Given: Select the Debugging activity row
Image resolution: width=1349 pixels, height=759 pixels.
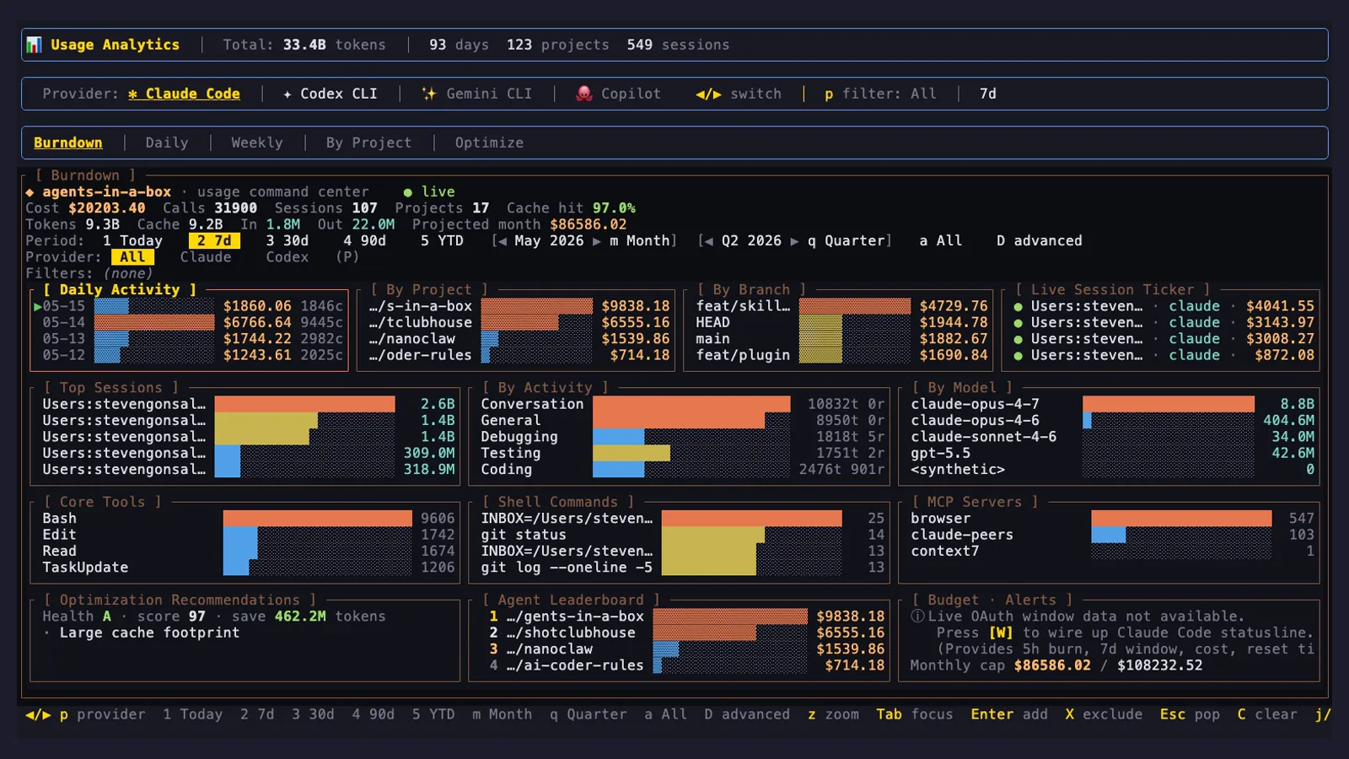Looking at the screenshot, I should tap(682, 437).
